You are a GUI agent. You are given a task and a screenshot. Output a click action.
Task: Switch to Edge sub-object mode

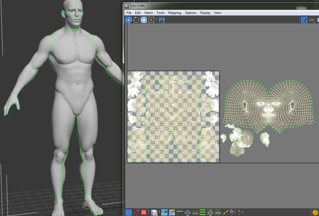[x=136, y=213]
